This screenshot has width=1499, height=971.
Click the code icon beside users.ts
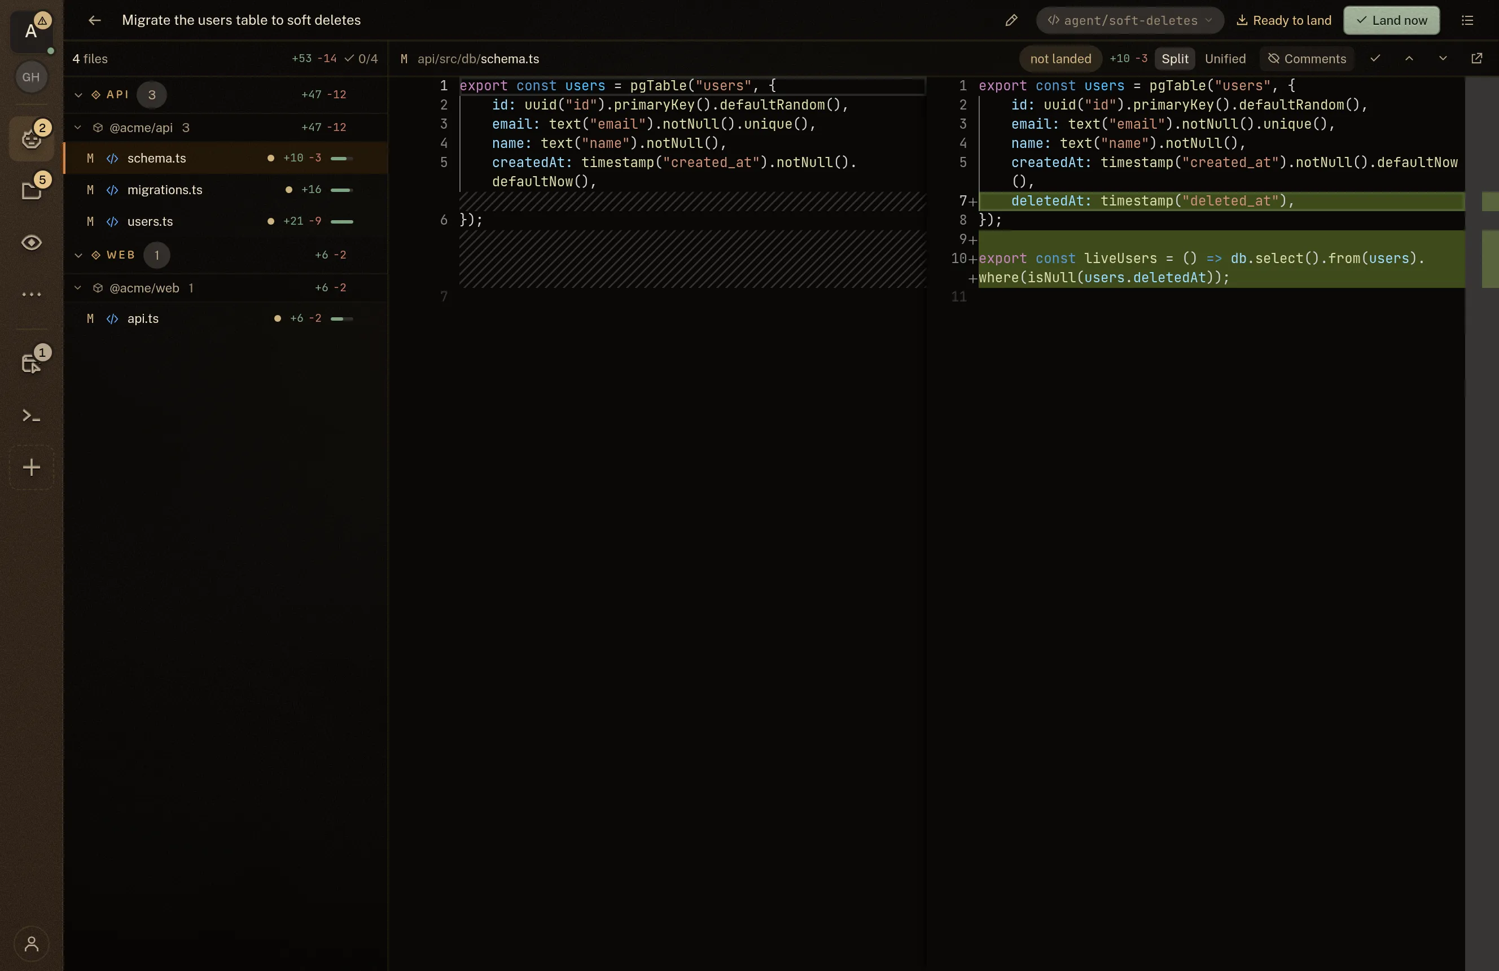point(112,222)
